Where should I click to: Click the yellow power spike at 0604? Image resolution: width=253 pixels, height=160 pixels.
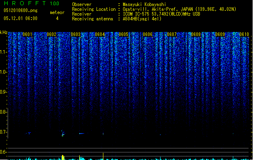pyautogui.click(x=103, y=156)
